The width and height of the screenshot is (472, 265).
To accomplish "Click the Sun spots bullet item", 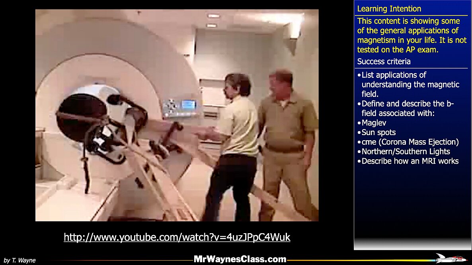I will [x=378, y=132].
